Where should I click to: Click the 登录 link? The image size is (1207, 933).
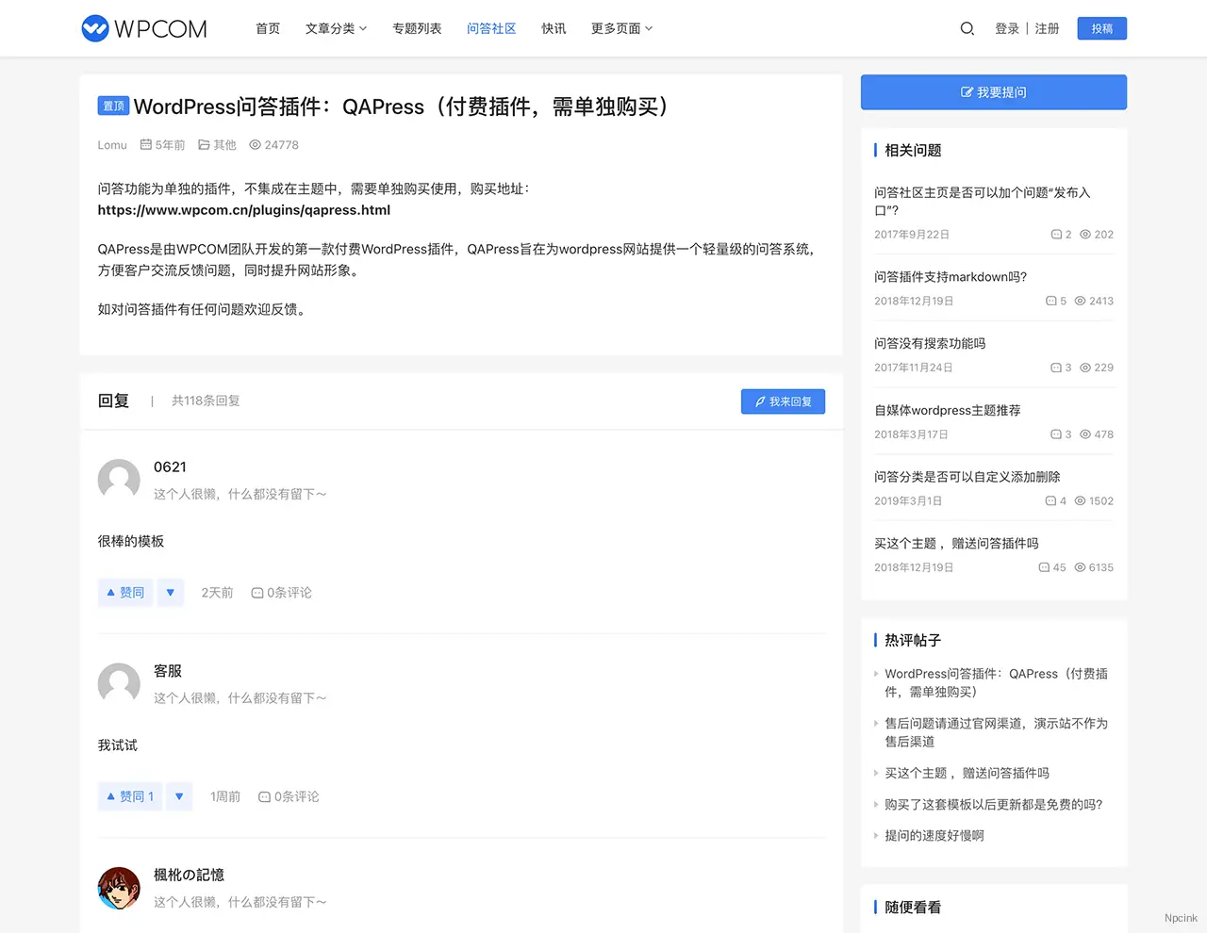1006,28
